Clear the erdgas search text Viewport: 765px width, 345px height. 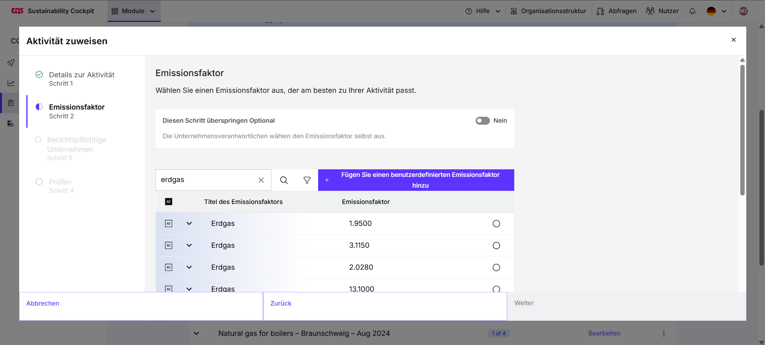(261, 180)
